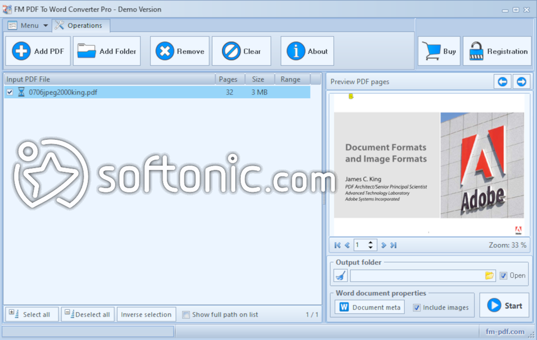The image size is (537, 340).
Task: Click the yellow note annotation in preview
Action: (351, 96)
